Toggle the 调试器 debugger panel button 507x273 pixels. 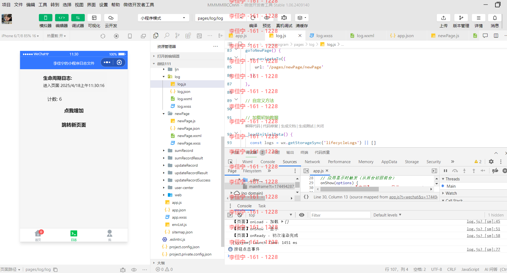pyautogui.click(x=78, y=18)
